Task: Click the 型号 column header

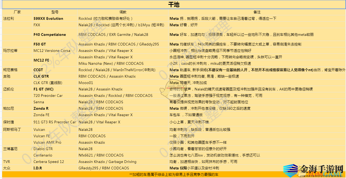Action: (55, 12)
